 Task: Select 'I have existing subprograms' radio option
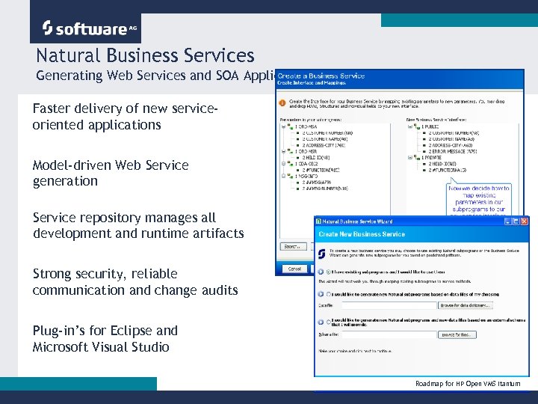click(328, 272)
